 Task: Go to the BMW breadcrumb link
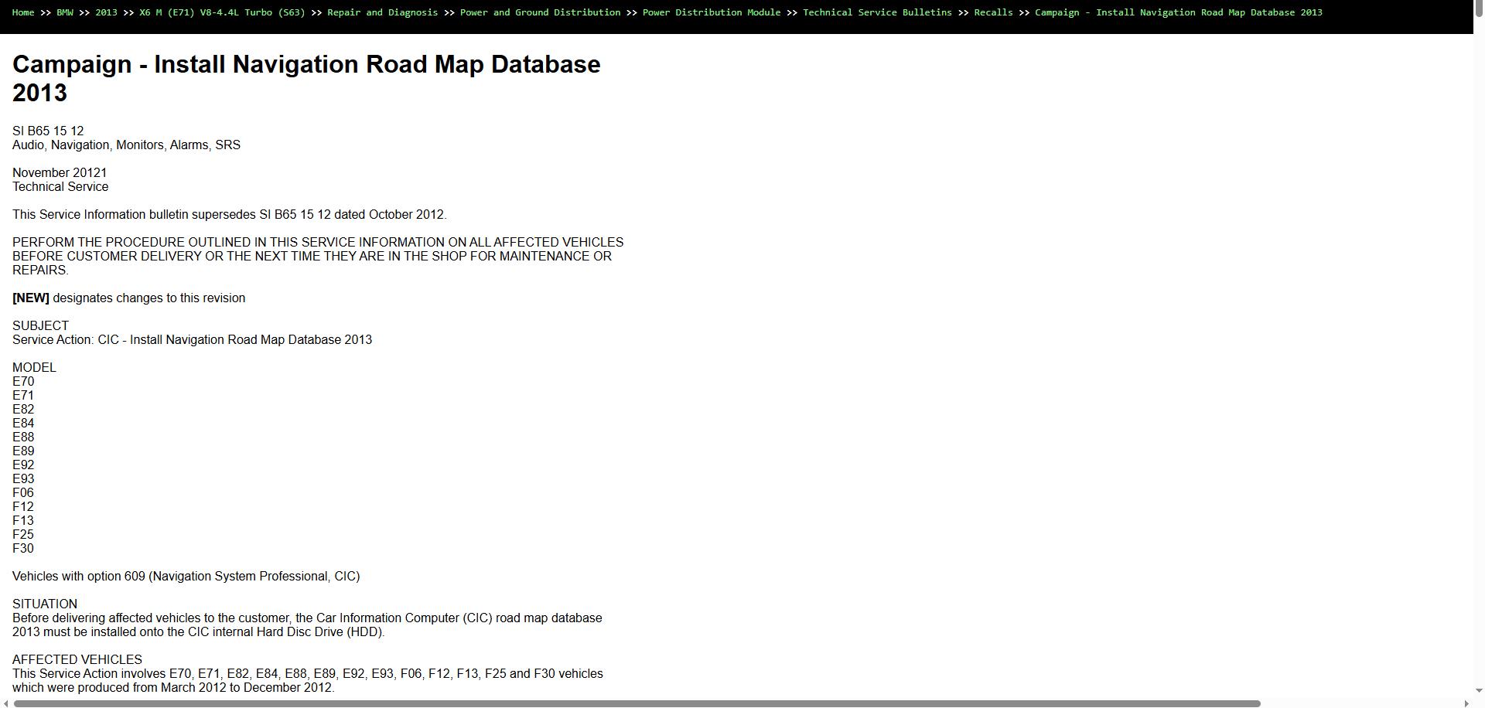65,12
